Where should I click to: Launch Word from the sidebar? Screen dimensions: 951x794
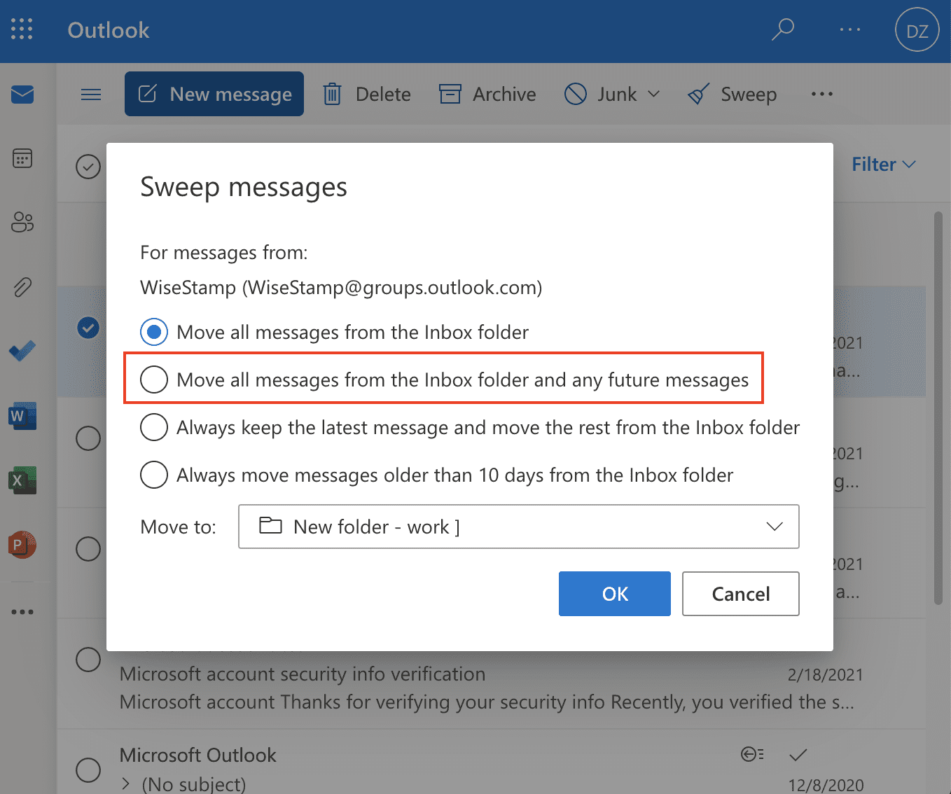pos(22,417)
